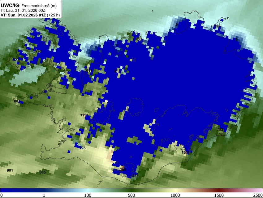The width and height of the screenshot is (263, 198).
Task: Click the 500 tick label on the legend
Action: click(x=131, y=195)
